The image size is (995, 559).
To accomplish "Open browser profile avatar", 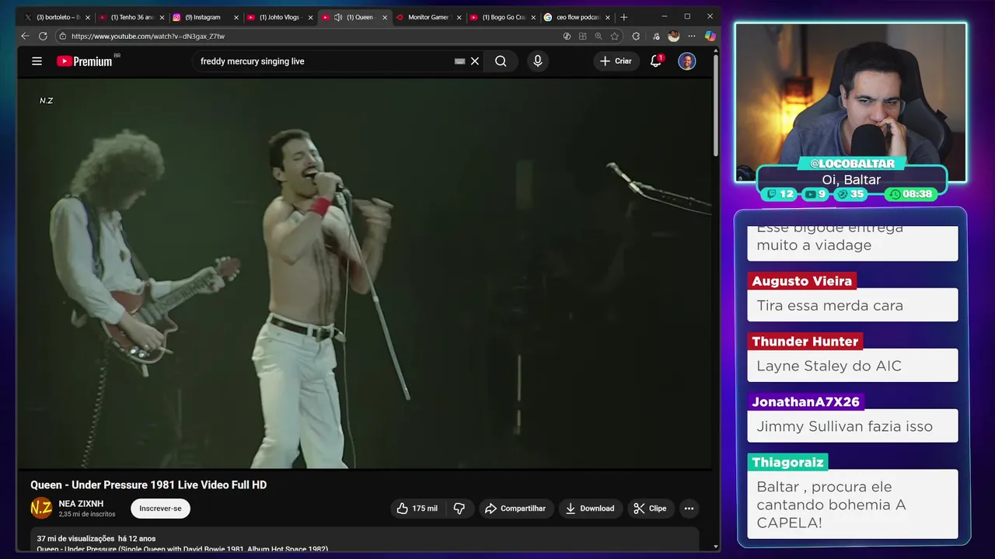I will [673, 36].
